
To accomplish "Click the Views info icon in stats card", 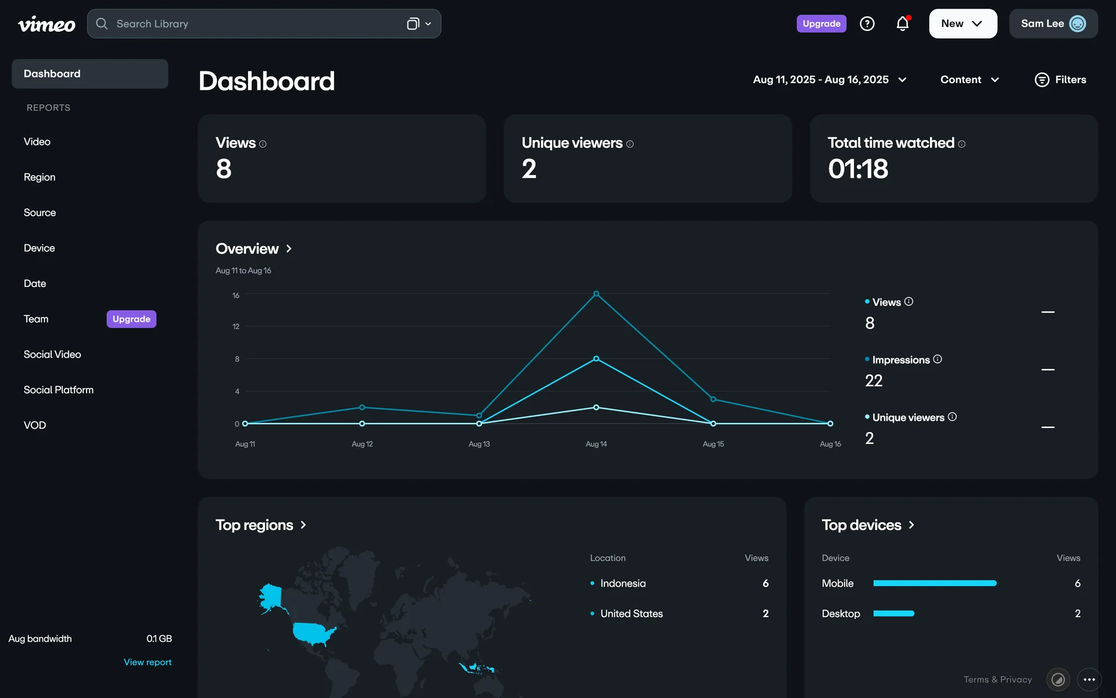I will pyautogui.click(x=263, y=144).
